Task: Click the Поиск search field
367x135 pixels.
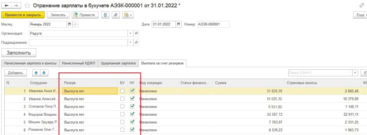Action: [x=320, y=73]
